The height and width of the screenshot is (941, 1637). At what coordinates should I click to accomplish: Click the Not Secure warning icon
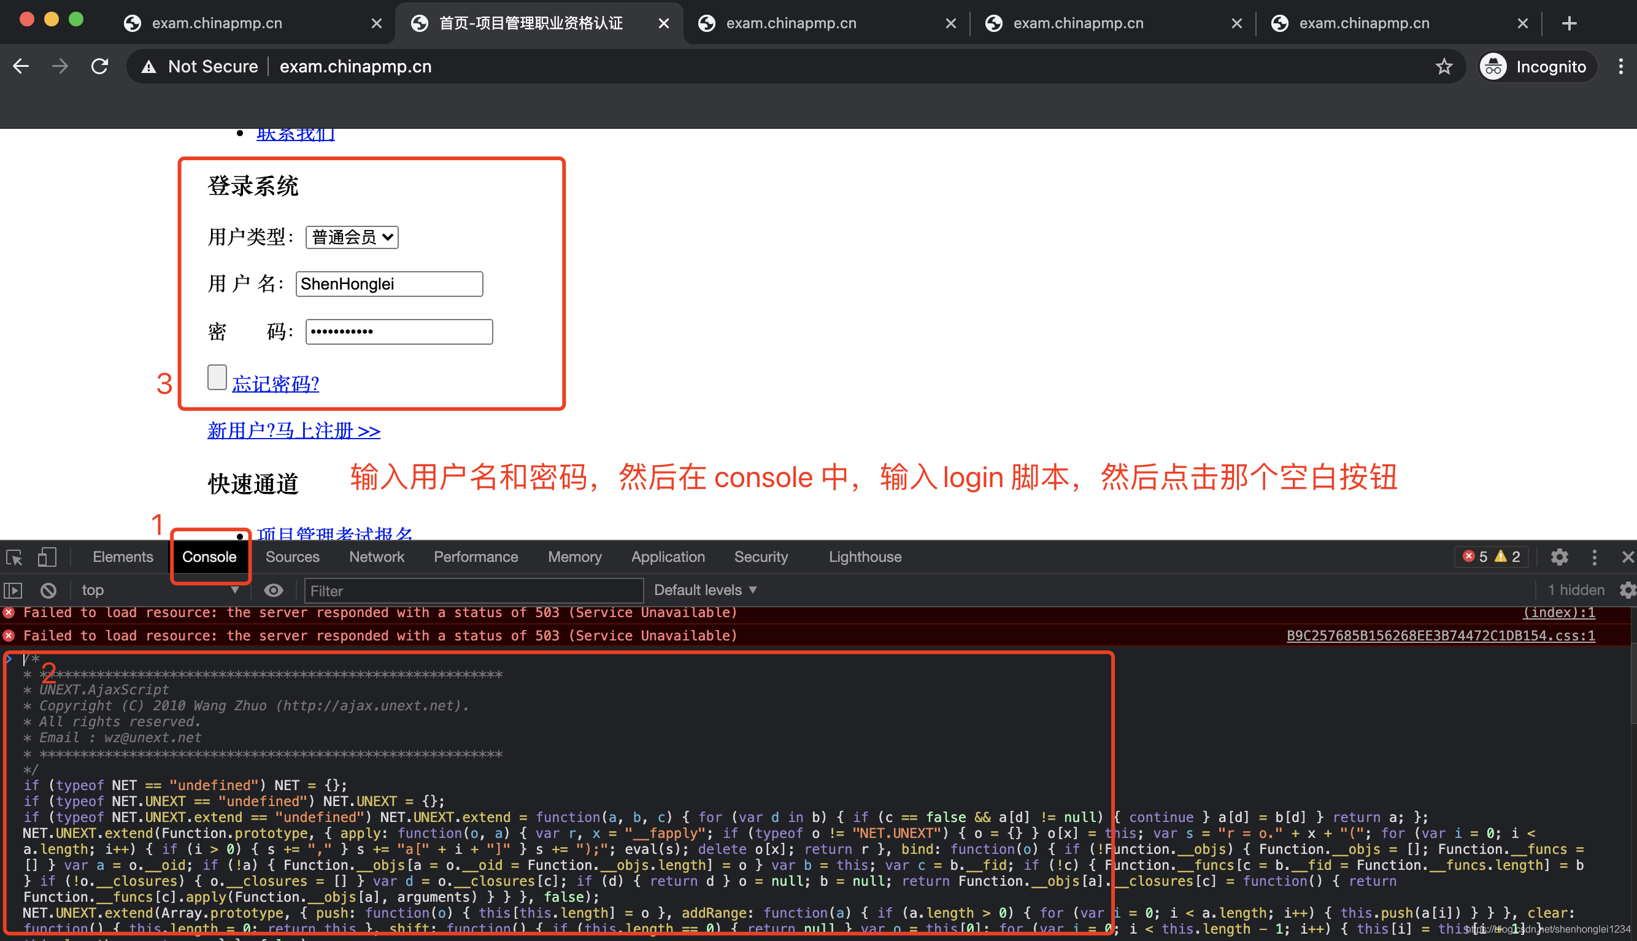(x=148, y=67)
